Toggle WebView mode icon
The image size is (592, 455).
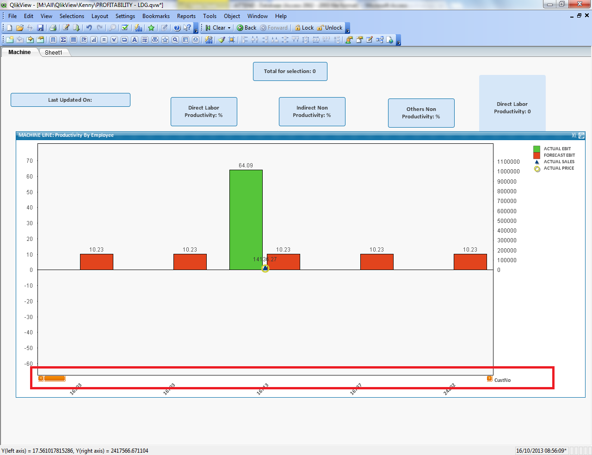389,40
